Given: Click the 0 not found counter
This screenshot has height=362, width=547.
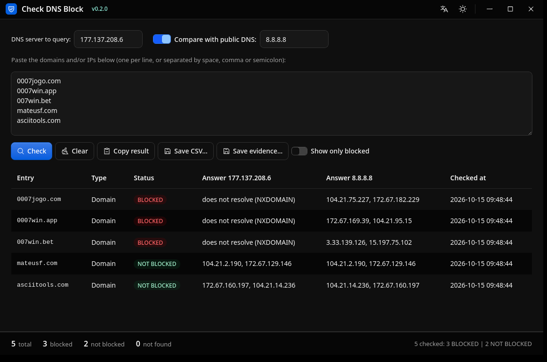Looking at the screenshot, I should [x=153, y=344].
